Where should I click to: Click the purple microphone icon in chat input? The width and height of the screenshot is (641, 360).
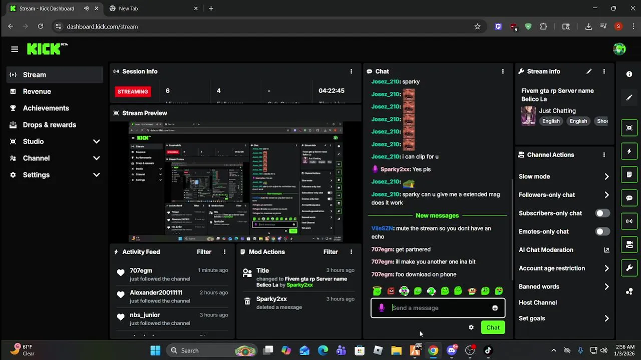point(382,308)
